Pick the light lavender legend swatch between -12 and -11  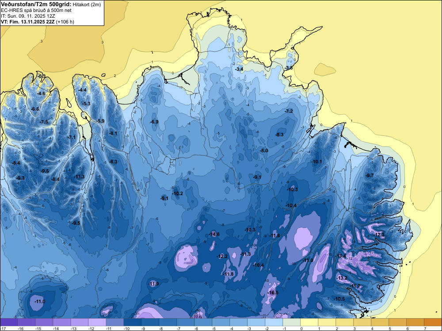coord(97,322)
